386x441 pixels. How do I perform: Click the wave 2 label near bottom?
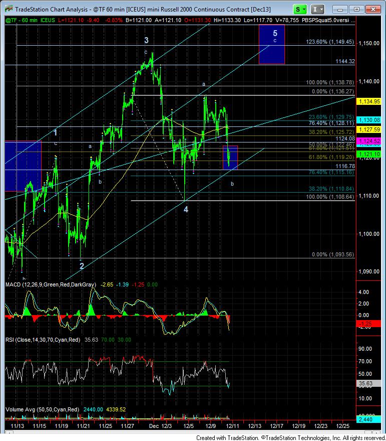point(81,265)
